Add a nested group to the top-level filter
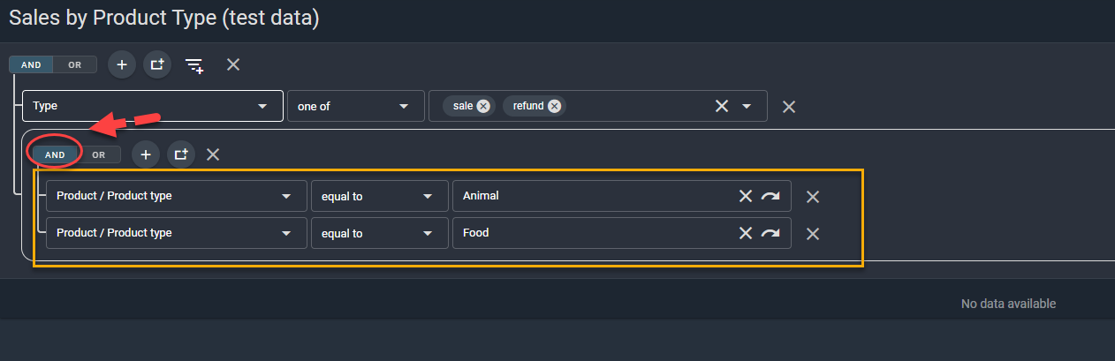The width and height of the screenshot is (1115, 361). point(157,64)
